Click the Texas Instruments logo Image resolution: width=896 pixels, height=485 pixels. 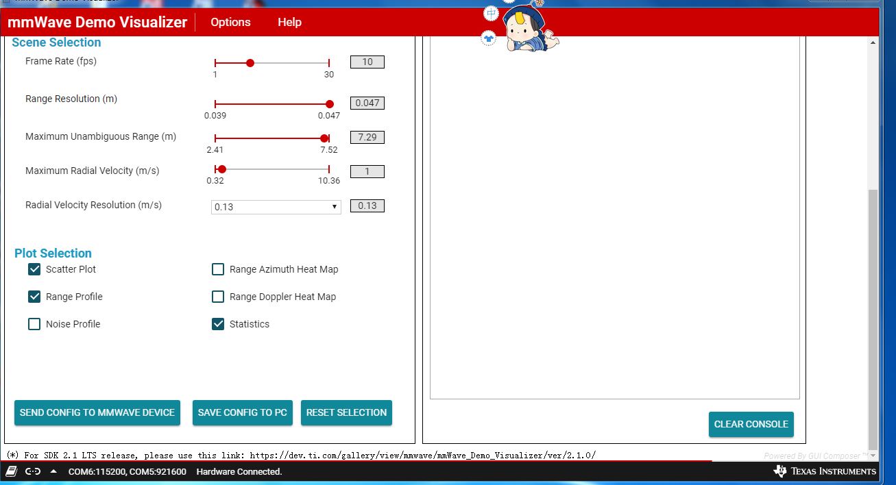[x=825, y=471]
